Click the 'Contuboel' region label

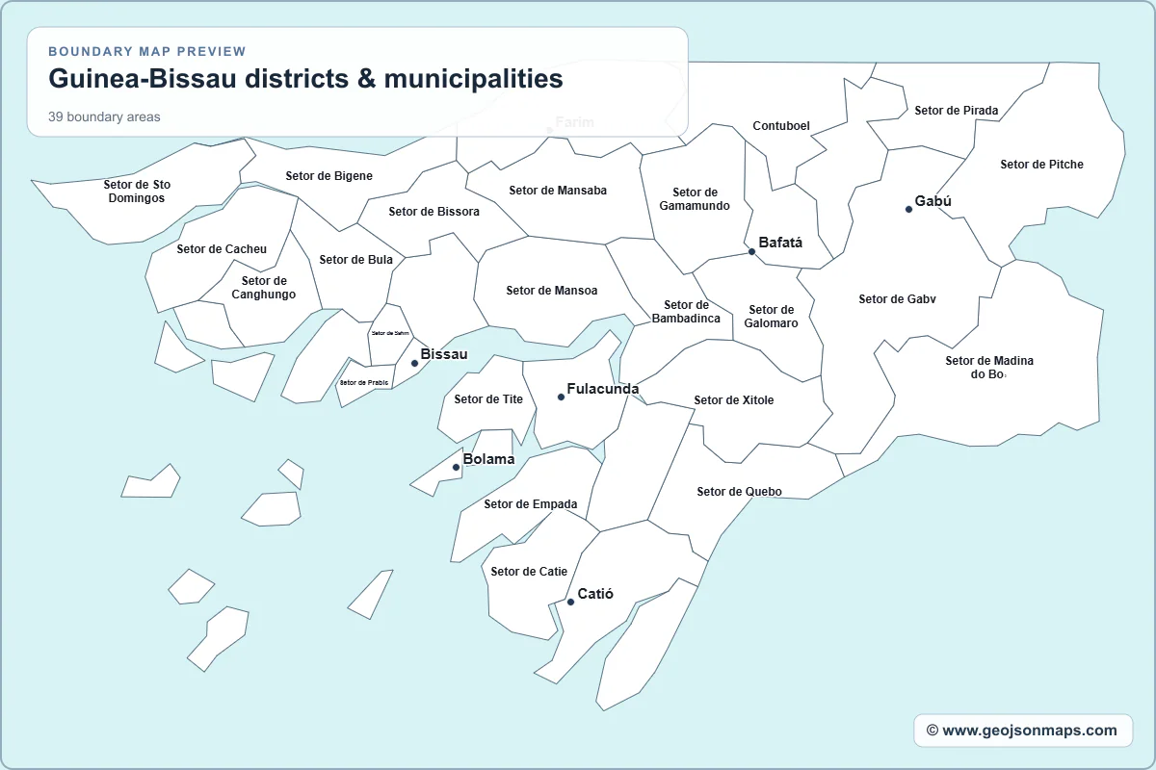(x=781, y=126)
